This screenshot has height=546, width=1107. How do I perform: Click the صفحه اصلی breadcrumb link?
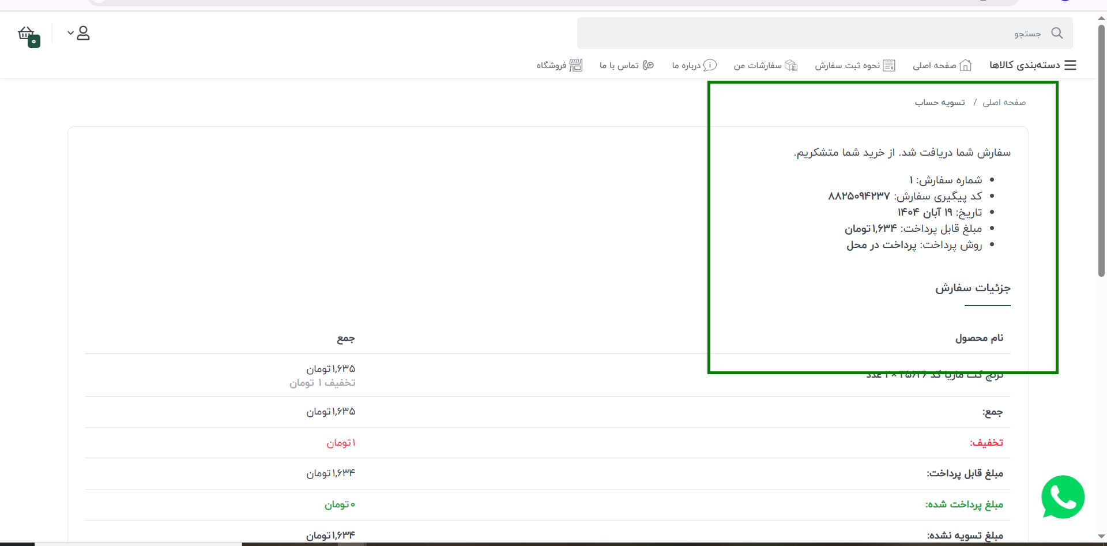click(x=1004, y=103)
